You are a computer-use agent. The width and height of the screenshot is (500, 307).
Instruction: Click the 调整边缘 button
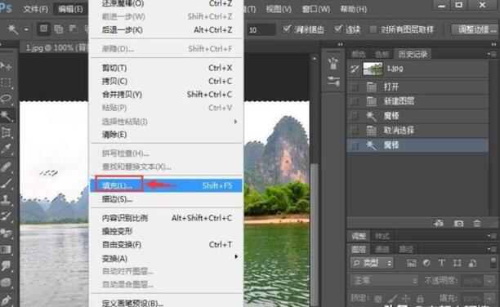476,29
